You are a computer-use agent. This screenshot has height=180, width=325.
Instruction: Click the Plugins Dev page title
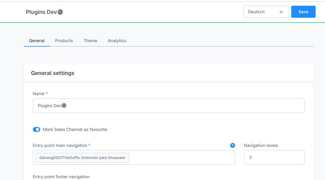[45, 12]
